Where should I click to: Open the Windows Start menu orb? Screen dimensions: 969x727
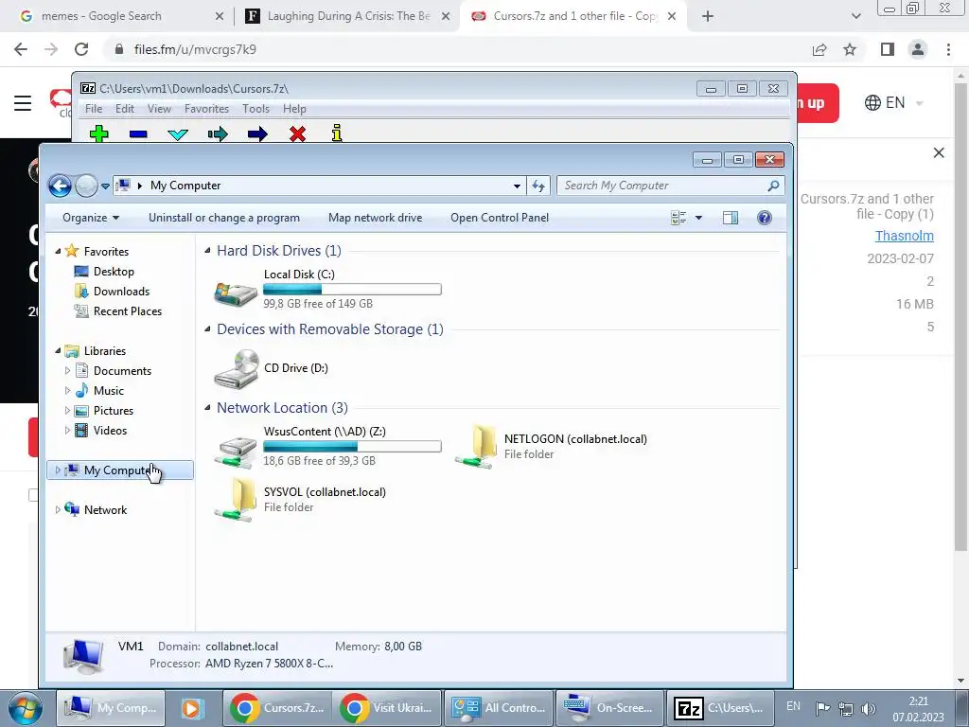[25, 708]
